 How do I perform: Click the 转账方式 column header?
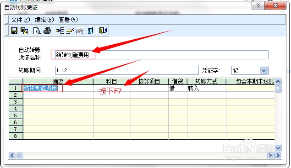click(207, 81)
